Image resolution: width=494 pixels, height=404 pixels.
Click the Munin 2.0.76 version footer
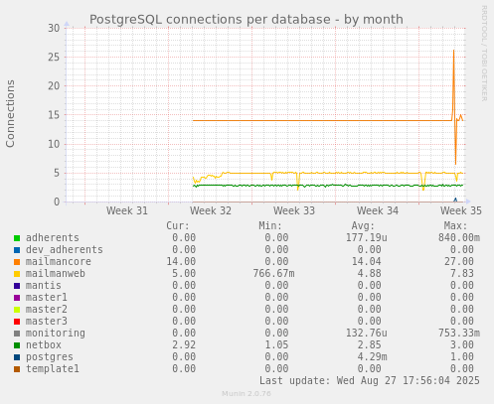[x=247, y=394]
